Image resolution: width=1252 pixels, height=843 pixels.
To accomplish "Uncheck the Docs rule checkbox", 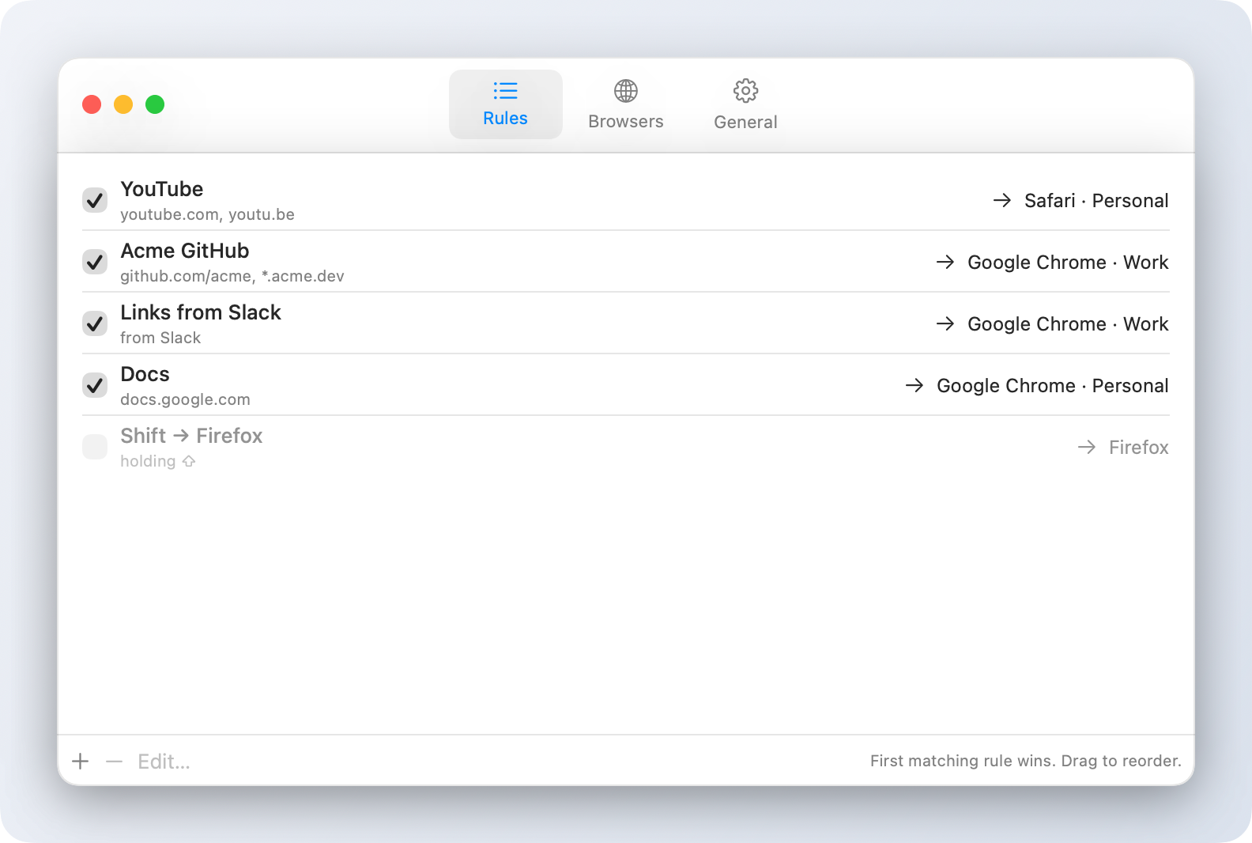I will tap(95, 385).
